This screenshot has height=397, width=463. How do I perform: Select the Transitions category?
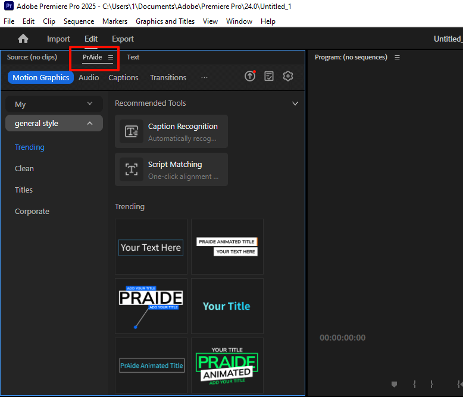coord(168,78)
